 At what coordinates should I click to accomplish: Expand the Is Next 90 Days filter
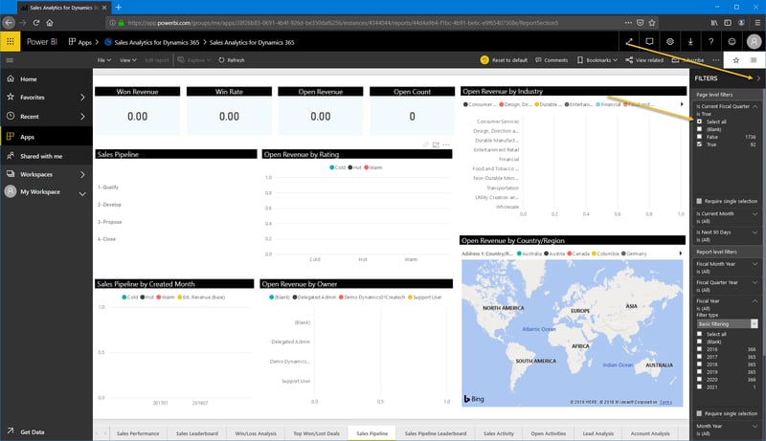755,232
